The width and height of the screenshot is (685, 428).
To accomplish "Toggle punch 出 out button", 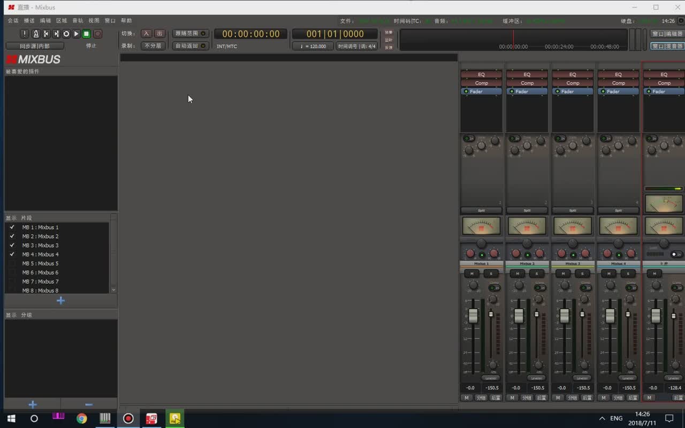I will coord(159,33).
